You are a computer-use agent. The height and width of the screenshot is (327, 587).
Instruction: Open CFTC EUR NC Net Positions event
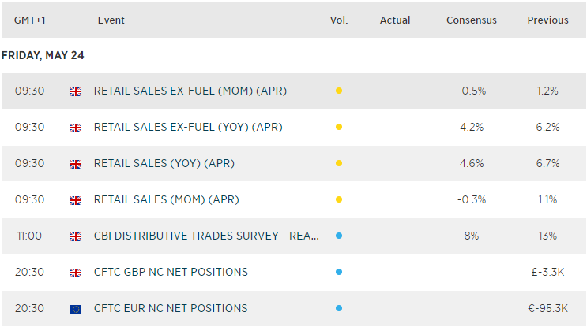171,309
